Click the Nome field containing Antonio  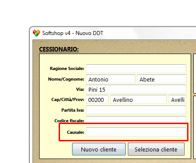coord(111,79)
